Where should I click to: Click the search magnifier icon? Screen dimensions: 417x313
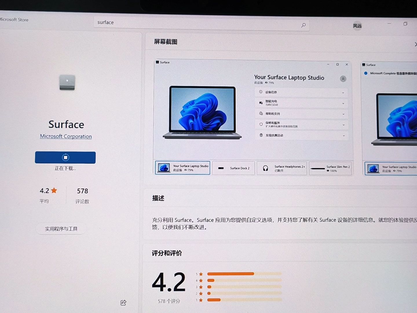303,26
